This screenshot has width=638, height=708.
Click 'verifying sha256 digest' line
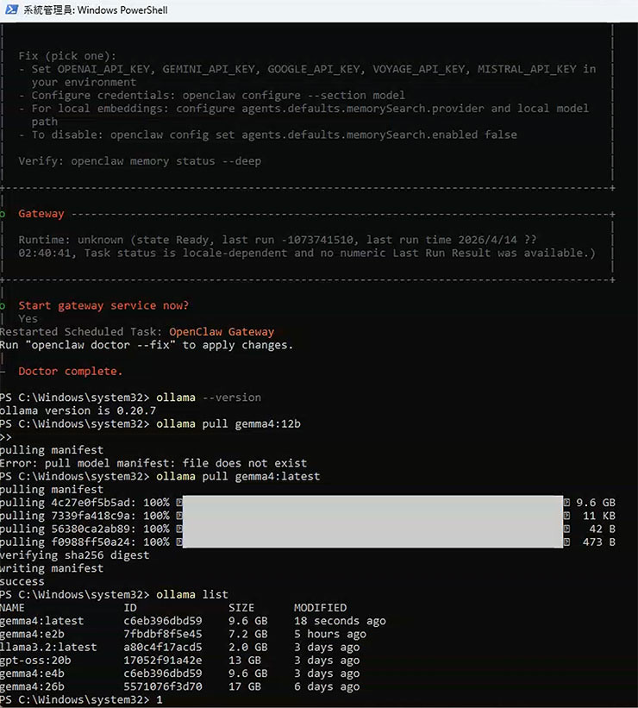point(74,555)
